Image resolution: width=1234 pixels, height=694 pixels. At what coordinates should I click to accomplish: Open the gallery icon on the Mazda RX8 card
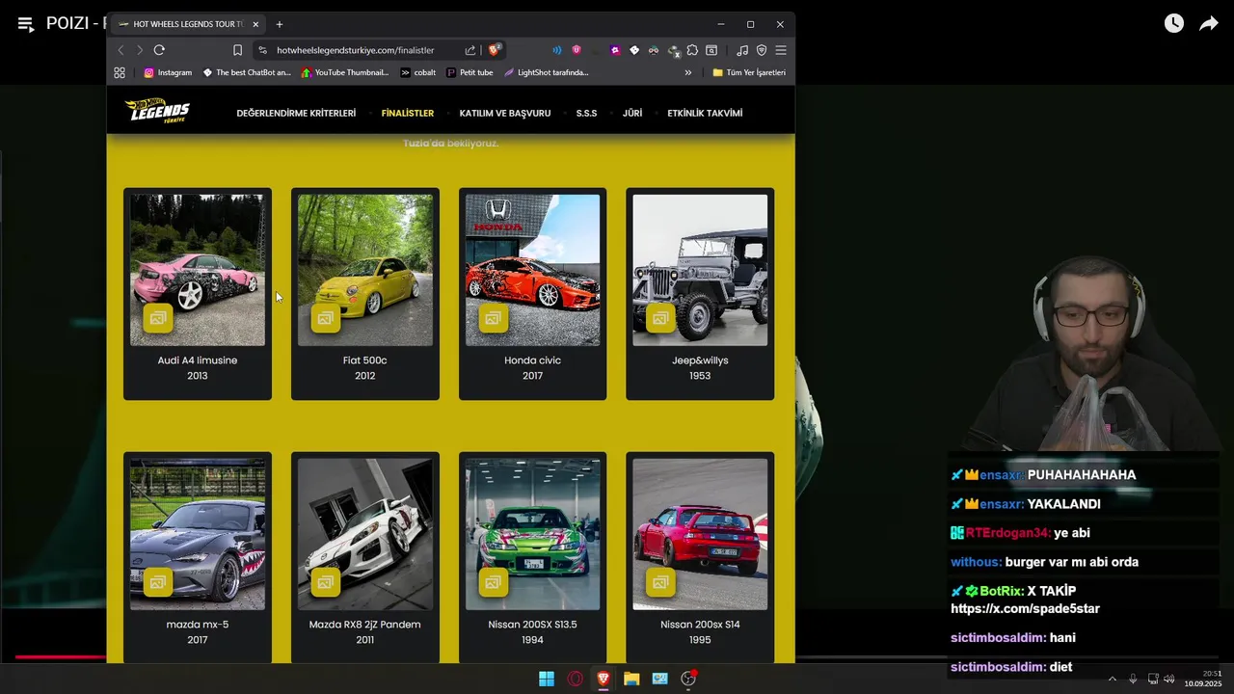326,582
